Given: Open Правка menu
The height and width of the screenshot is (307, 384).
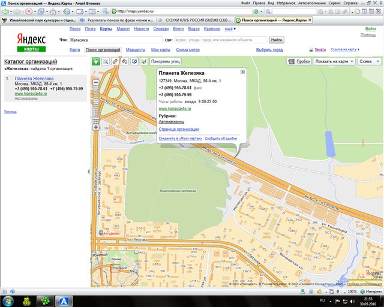Looking at the screenshot, I should (x=259, y=3).
